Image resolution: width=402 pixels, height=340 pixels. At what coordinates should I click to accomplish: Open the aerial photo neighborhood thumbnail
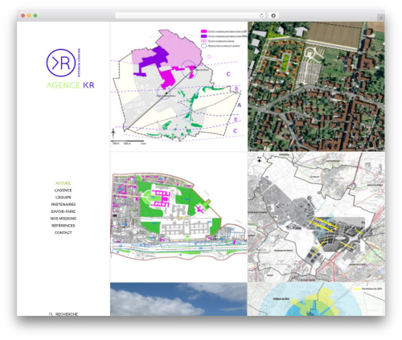316,87
